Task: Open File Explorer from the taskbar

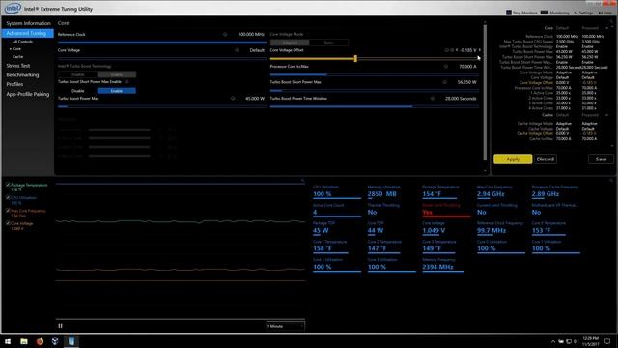Action: 23,341
